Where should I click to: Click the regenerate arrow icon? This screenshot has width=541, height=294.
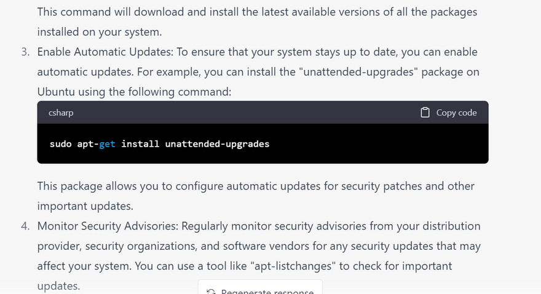pos(211,292)
